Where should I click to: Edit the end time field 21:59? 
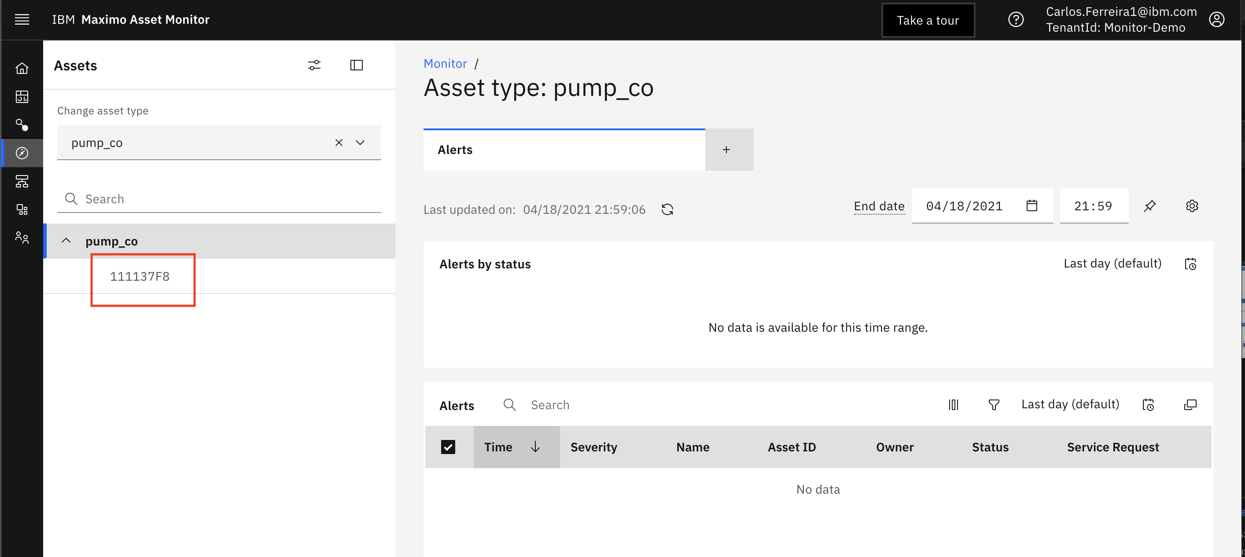point(1094,206)
